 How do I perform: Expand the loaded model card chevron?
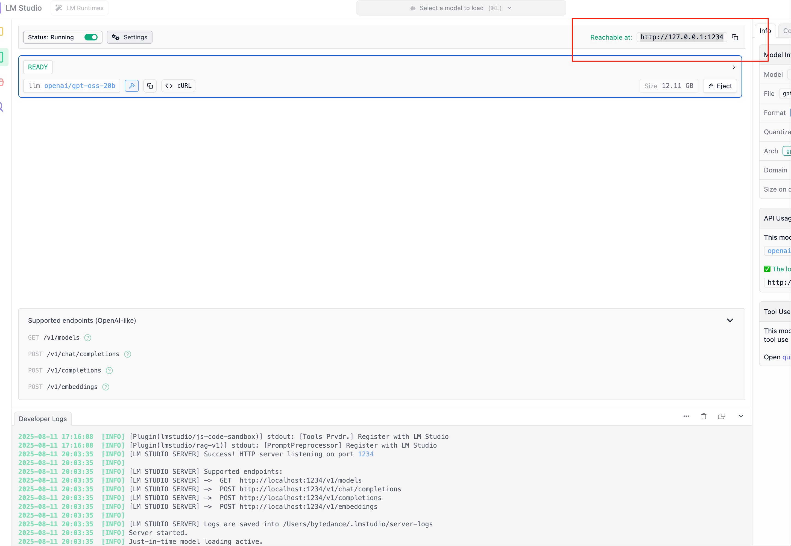(734, 67)
